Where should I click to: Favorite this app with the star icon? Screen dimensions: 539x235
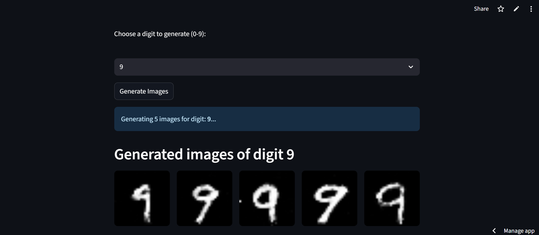click(501, 9)
